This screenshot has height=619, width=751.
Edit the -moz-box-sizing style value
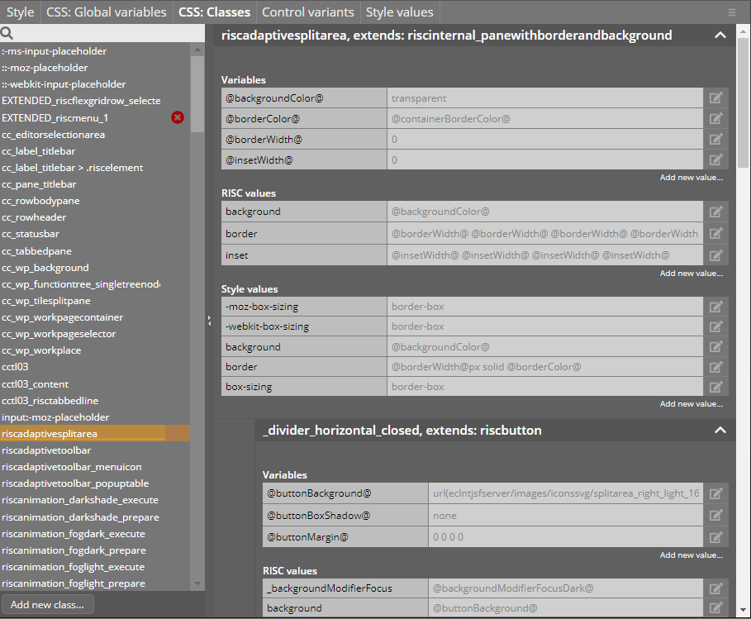pyautogui.click(x=716, y=307)
